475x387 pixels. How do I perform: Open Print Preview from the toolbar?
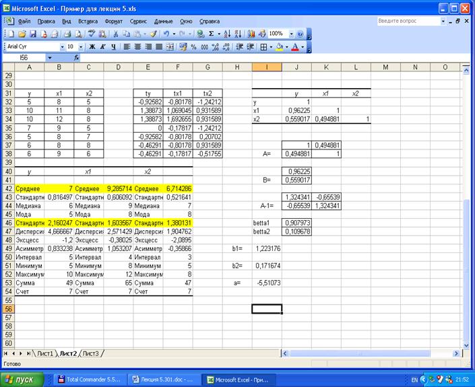78,34
